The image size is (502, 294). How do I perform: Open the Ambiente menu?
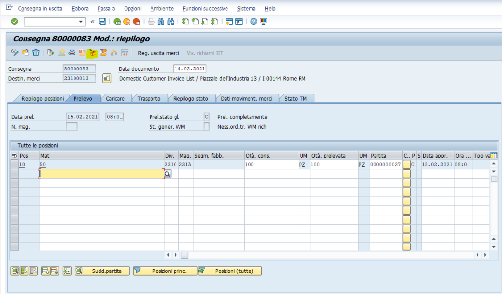click(x=162, y=9)
